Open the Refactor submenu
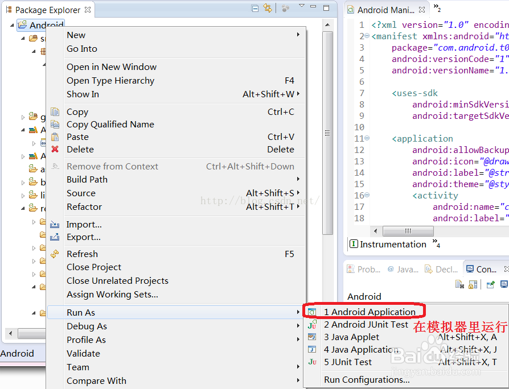The height and width of the screenshot is (389, 509). pyautogui.click(x=176, y=207)
